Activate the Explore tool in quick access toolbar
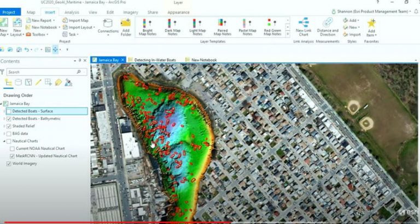420x224 pixels. [x=55, y=50]
